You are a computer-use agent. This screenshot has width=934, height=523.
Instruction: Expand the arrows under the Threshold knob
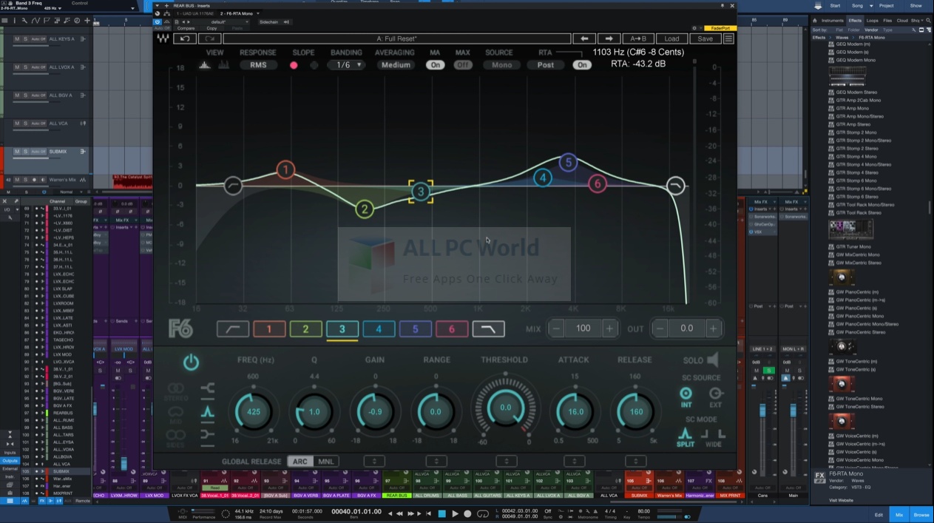pos(506,462)
